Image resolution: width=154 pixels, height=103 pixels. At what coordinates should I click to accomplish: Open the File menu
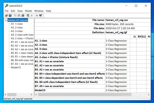coord(6,11)
